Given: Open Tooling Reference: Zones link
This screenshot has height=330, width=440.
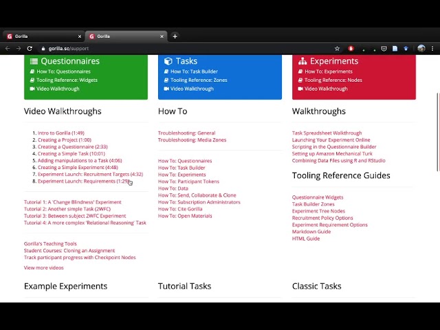Looking at the screenshot, I should click(x=199, y=80).
